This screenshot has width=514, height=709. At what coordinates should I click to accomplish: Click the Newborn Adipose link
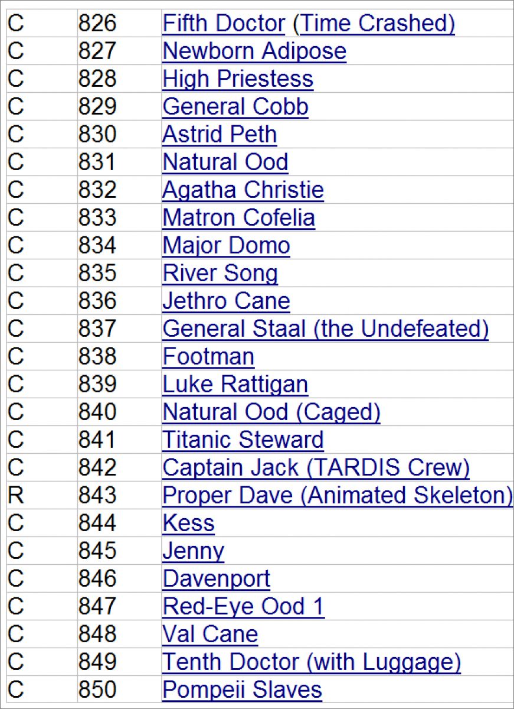pos(254,51)
